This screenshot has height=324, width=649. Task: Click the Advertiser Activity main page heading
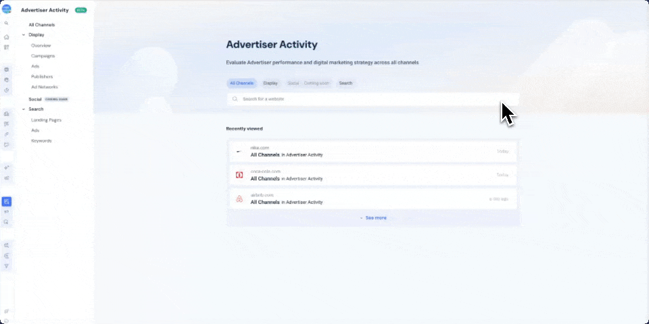[x=272, y=45]
